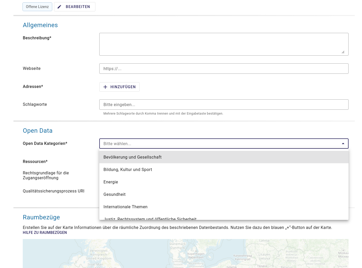Click the Qualitätssicherungsprozess URI label
Viewport: 362px width, 268px height.
54,191
